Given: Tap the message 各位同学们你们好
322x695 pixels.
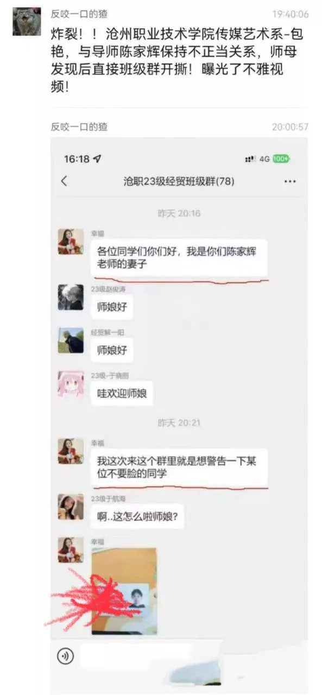Looking at the screenshot, I should coord(179,258).
